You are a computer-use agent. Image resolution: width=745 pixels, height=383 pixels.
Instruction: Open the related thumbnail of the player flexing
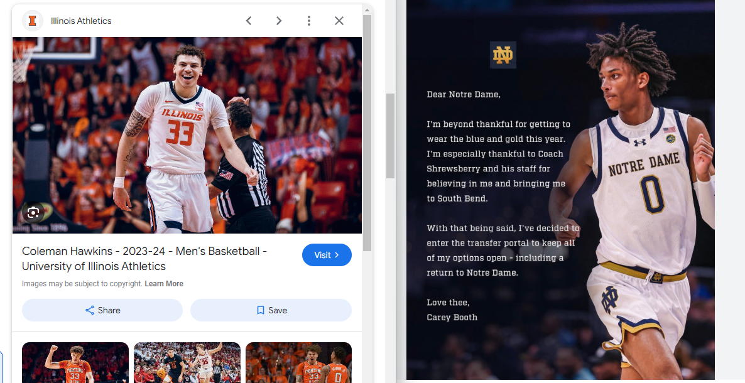click(x=75, y=362)
